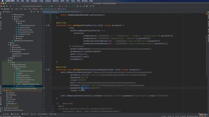Image resolution: width=209 pixels, height=117 pixels.
Task: Open the File menu
Action: coord(18,1)
